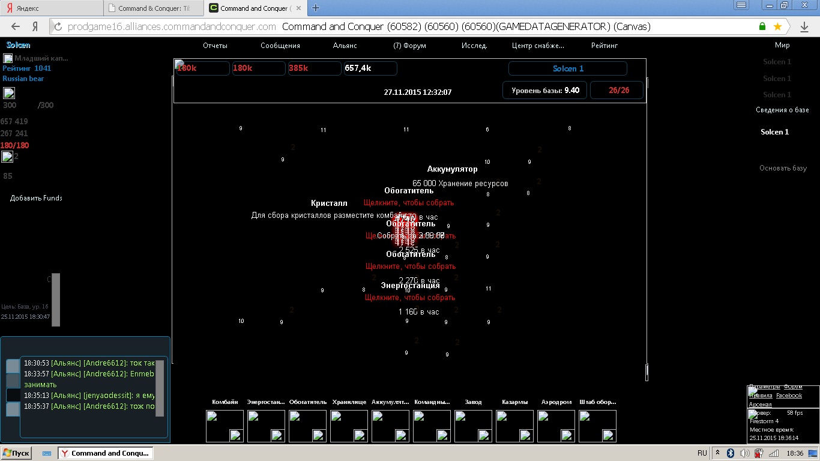Click the Solcen player name
This screenshot has height=461, width=820.
click(x=18, y=45)
